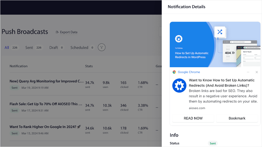Click the shuffle redirect icon in banner image
This screenshot has width=262, height=147.
coord(220,32)
